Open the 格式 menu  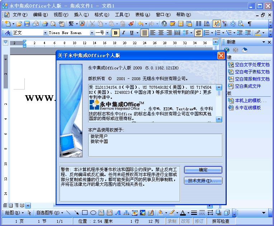[102, 15]
